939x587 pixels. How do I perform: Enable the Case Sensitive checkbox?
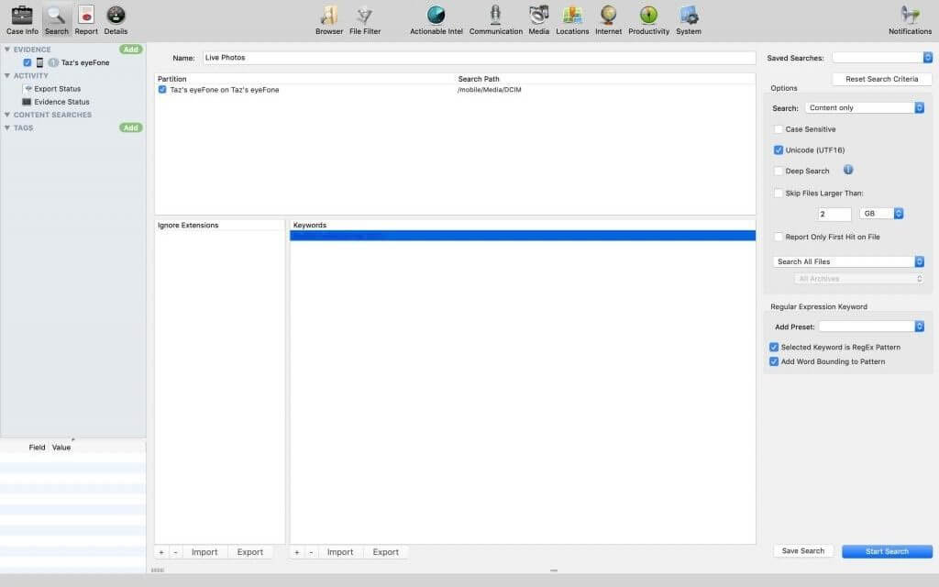(x=779, y=129)
